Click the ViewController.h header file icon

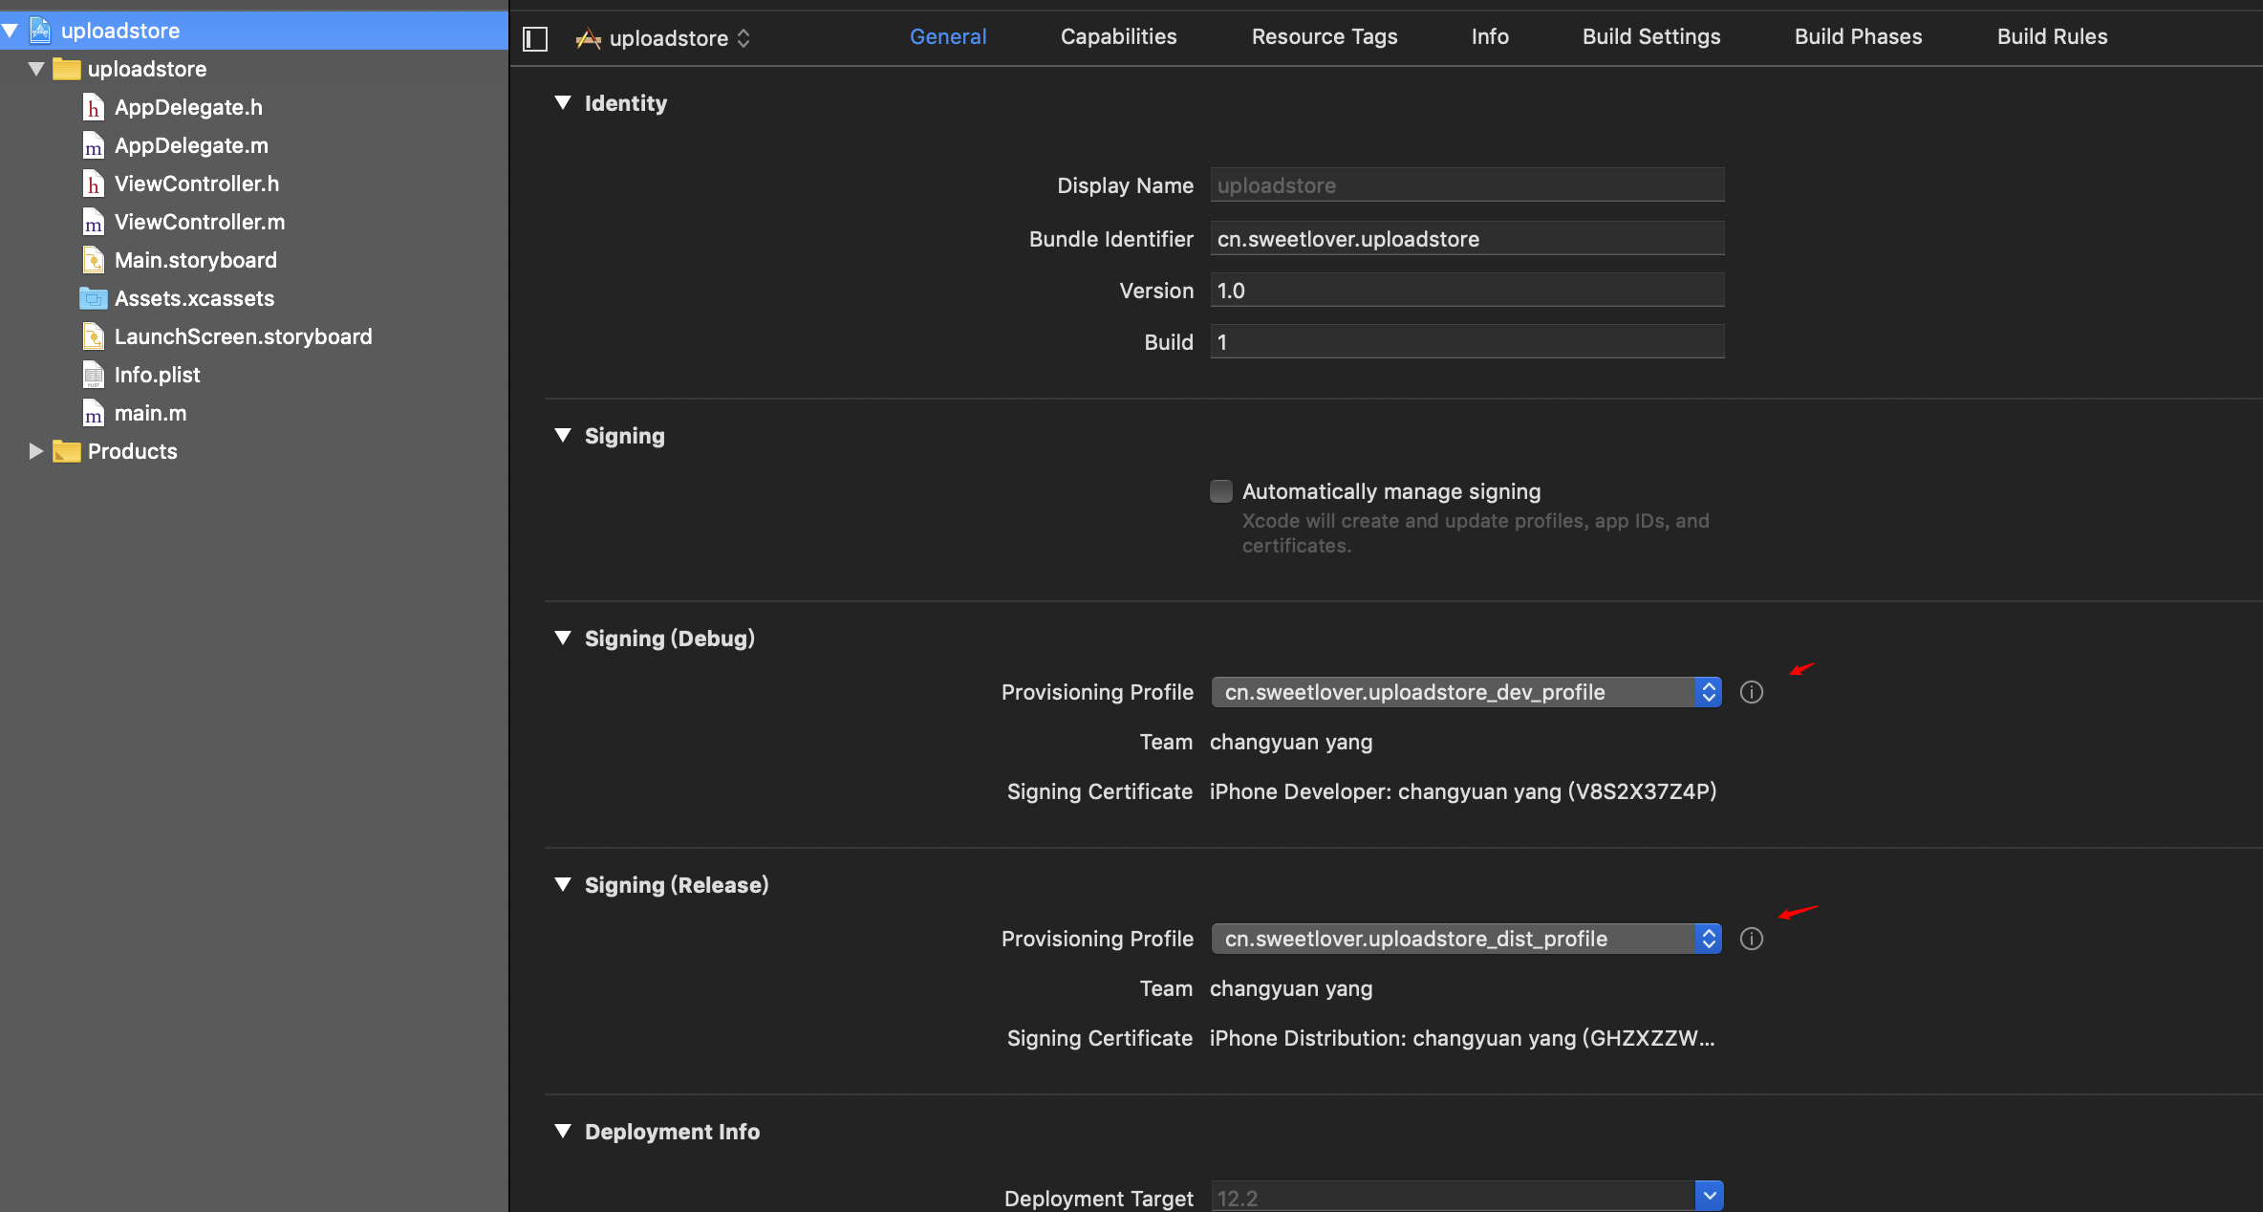pos(93,184)
